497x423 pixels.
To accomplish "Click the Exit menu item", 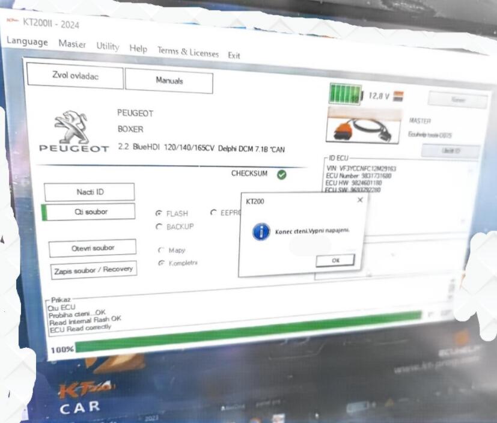I will click(234, 55).
